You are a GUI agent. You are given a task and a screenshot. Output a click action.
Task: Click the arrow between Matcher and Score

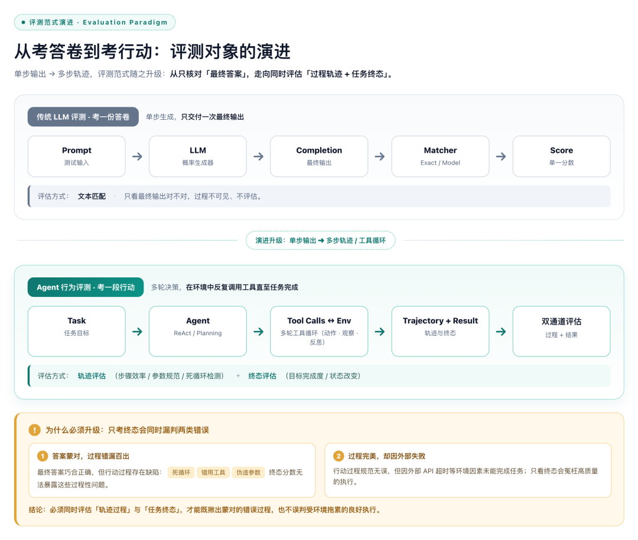pyautogui.click(x=501, y=156)
